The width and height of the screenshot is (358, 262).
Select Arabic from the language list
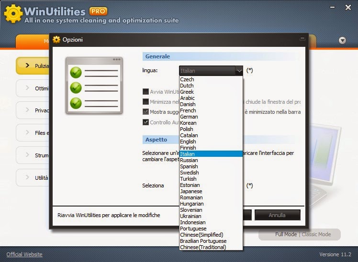[211, 98]
